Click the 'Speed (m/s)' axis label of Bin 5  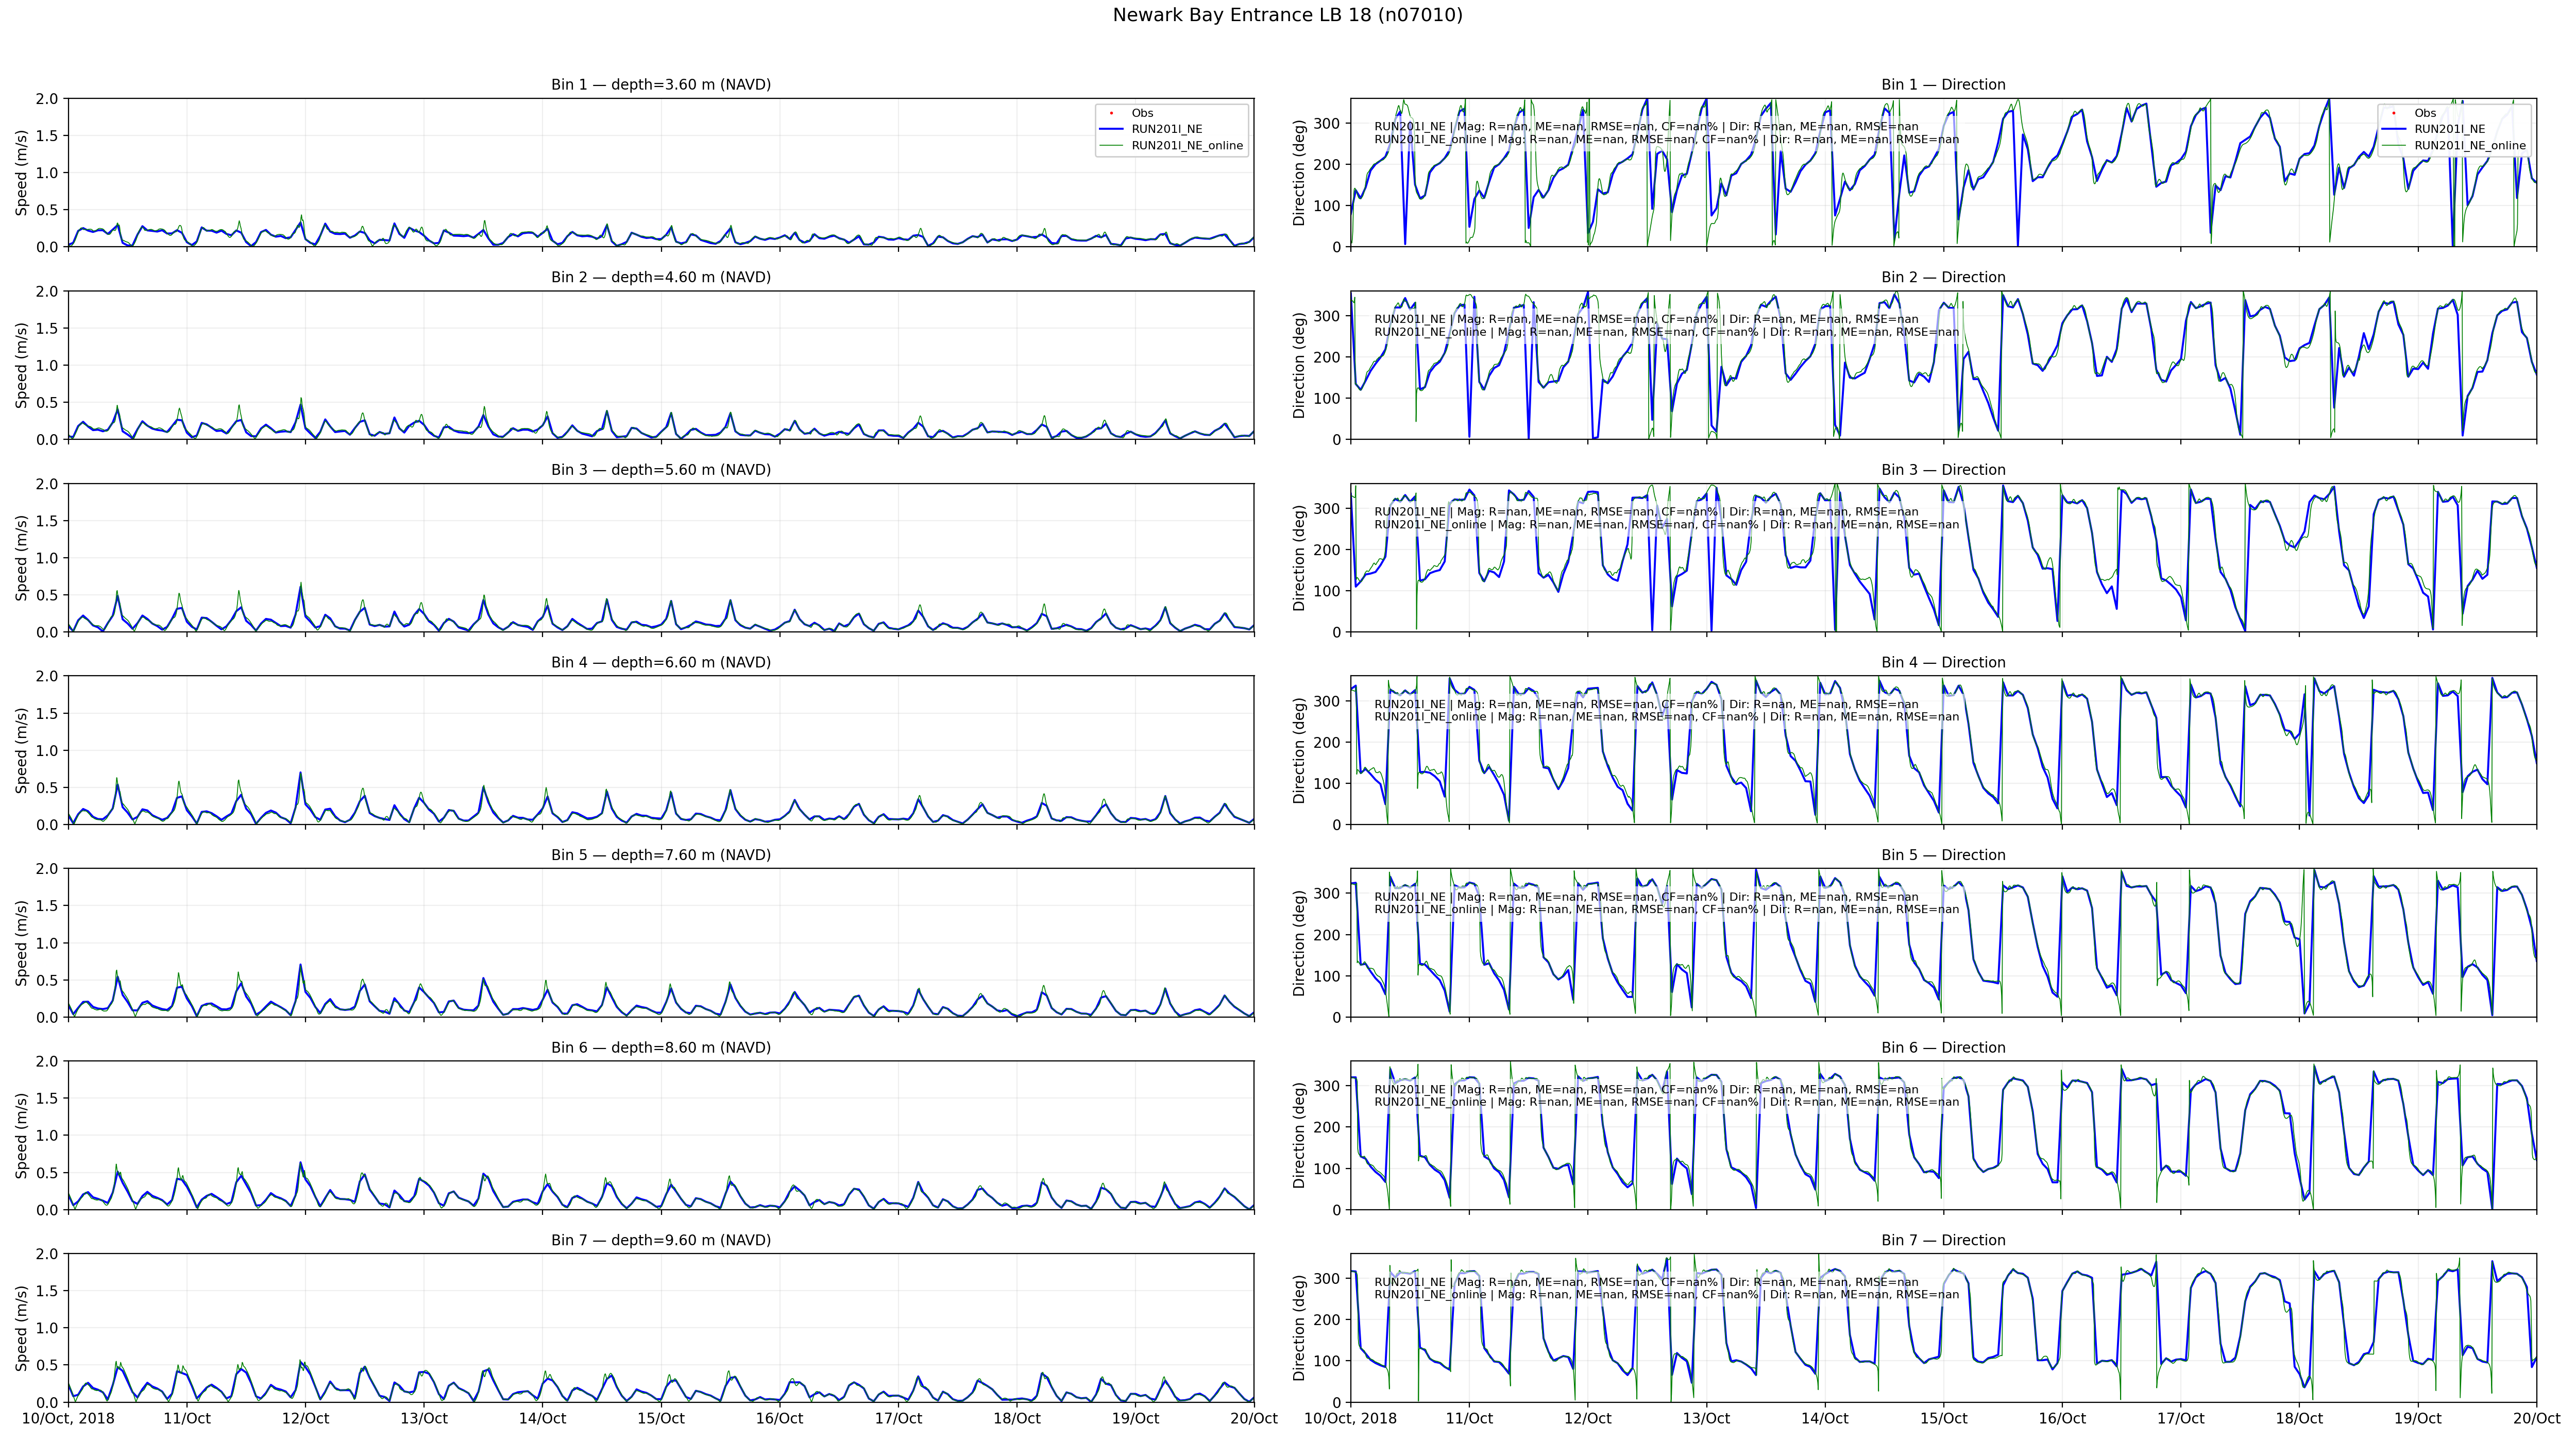coord(22,943)
